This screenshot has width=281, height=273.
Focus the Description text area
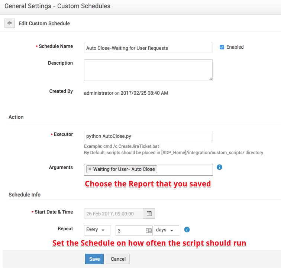(148, 70)
